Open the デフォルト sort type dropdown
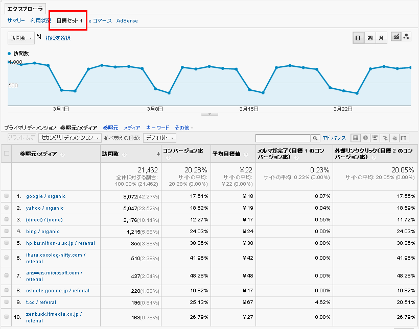The width and height of the screenshot is (419, 329). tap(160, 138)
